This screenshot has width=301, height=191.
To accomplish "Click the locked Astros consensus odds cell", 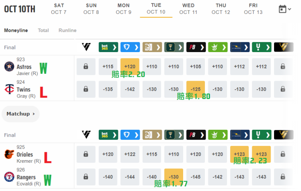I will [x=86, y=66].
